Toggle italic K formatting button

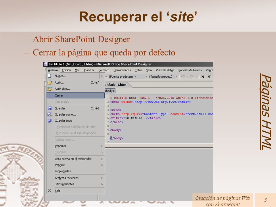209,77
